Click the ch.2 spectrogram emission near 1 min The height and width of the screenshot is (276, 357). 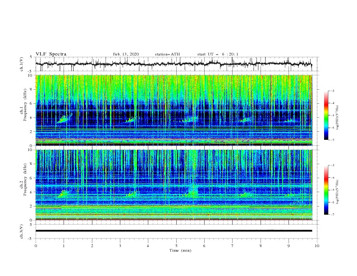63,194
